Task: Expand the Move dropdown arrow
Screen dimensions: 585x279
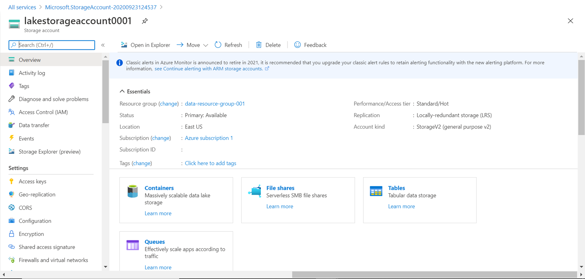Action: tap(206, 45)
